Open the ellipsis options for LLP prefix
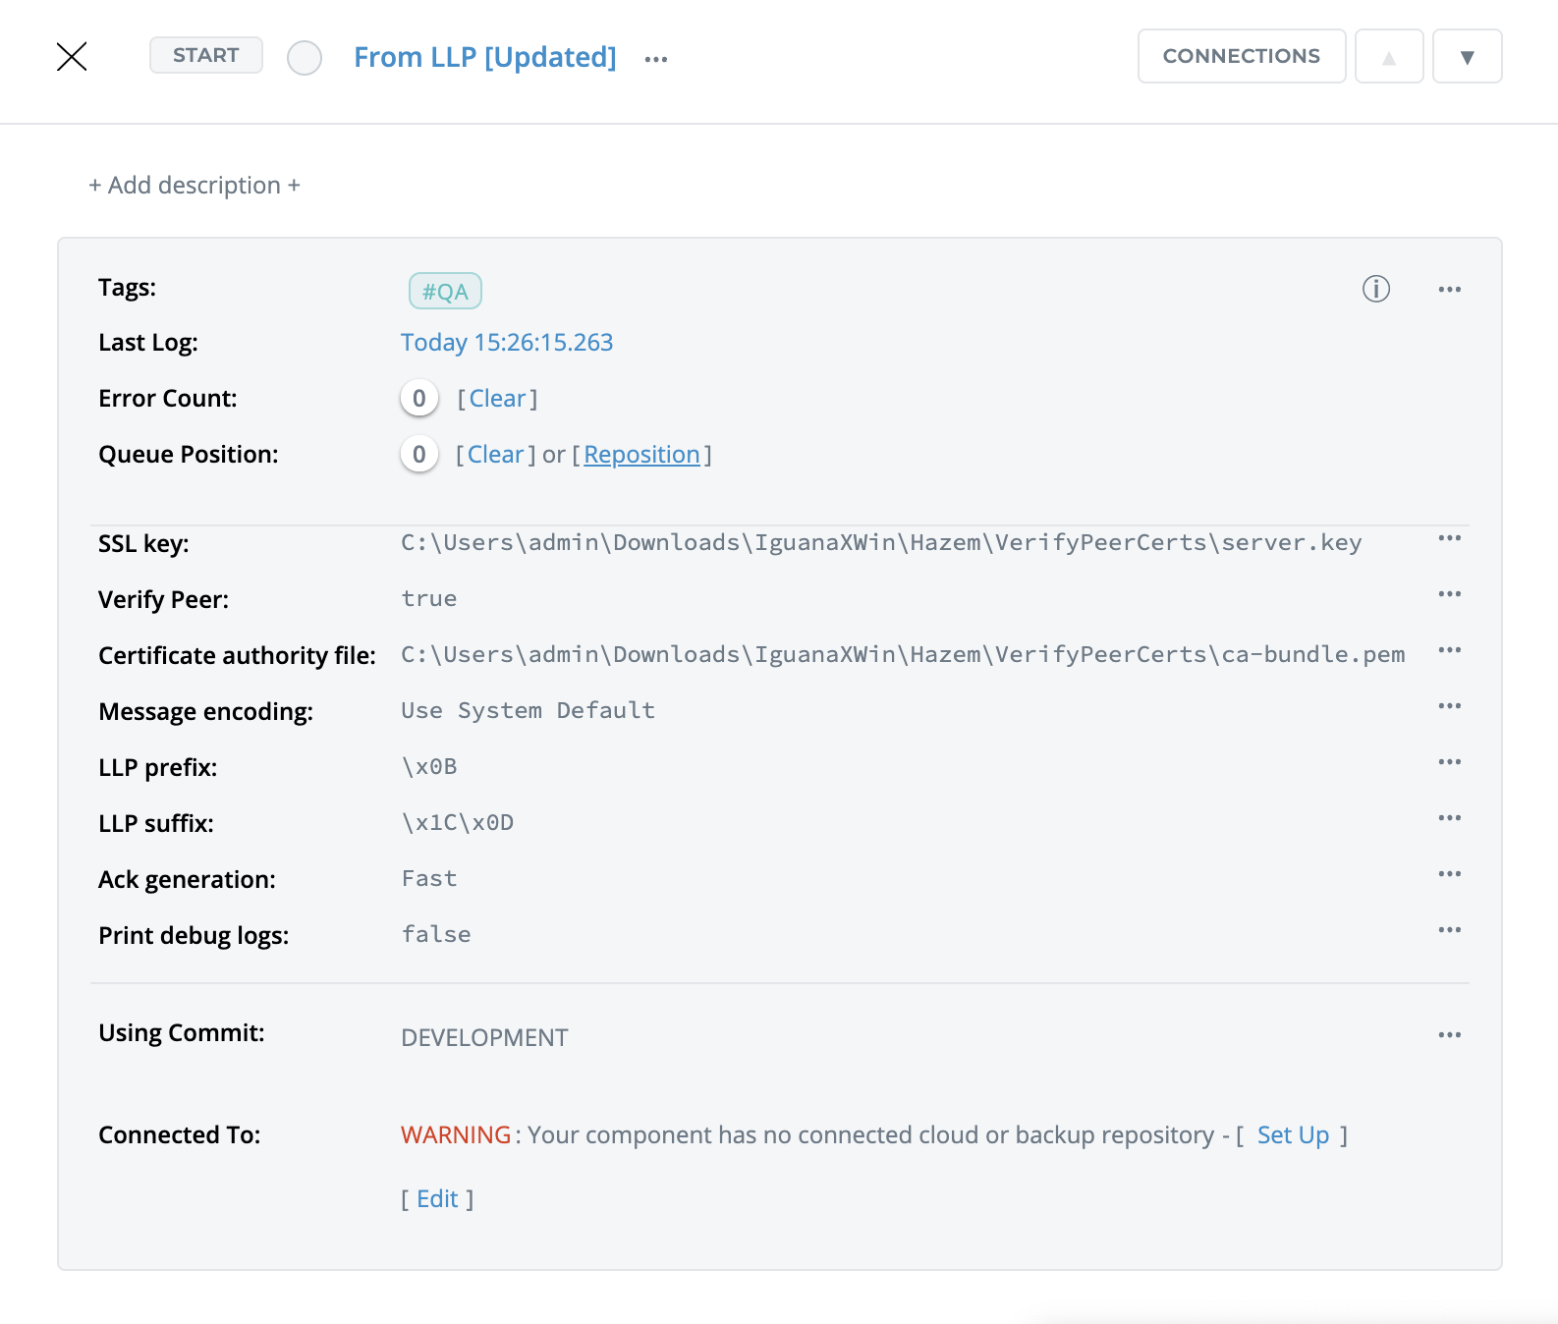 click(x=1449, y=762)
